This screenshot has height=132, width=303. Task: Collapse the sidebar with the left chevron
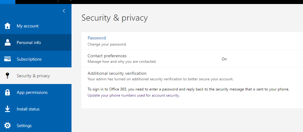click(64, 11)
